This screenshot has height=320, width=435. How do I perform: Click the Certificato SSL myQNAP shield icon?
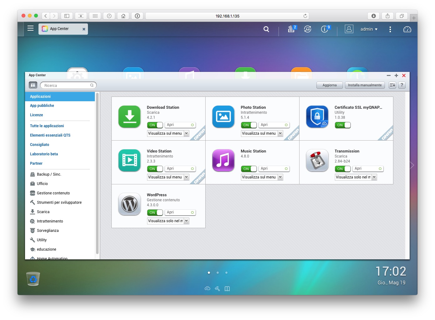click(317, 117)
